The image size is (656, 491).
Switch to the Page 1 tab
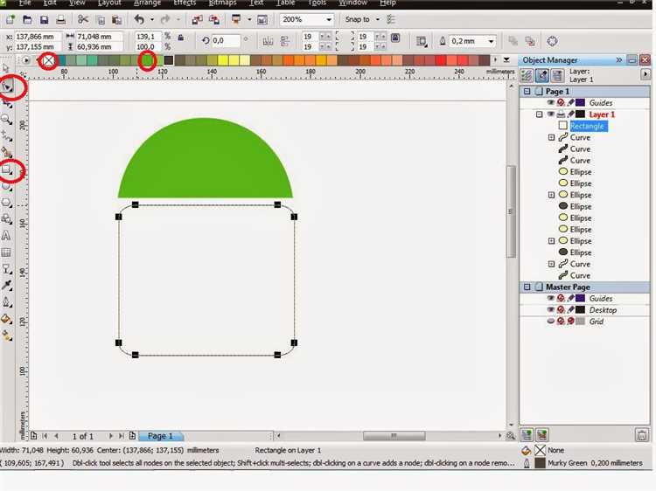coord(161,436)
